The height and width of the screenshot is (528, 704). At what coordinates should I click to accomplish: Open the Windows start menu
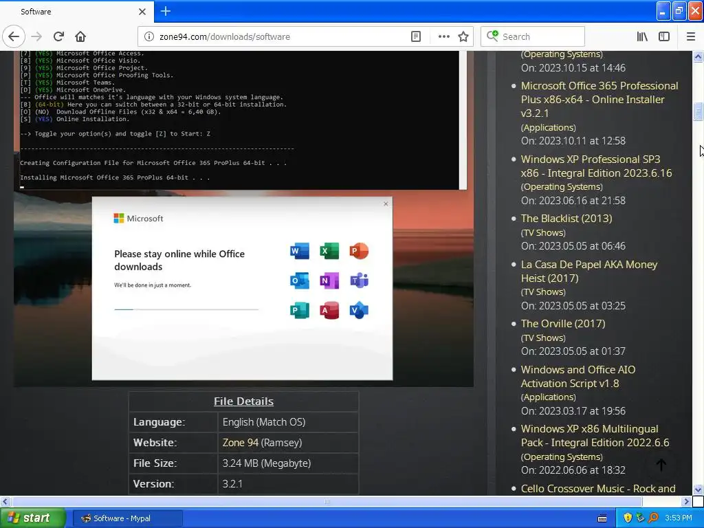point(32,518)
